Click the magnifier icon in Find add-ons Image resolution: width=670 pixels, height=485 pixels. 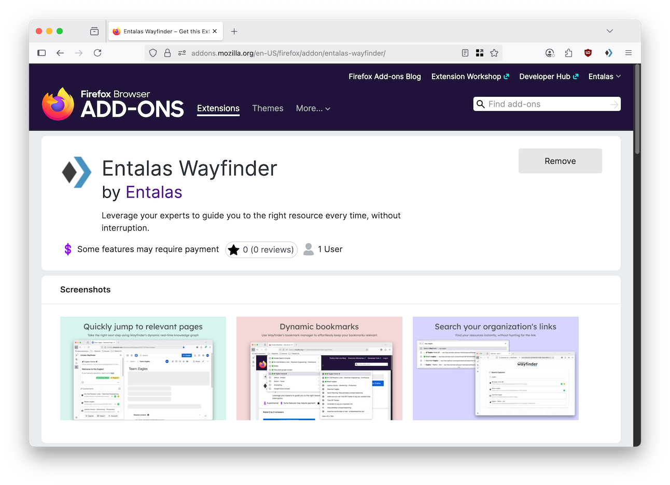pos(481,104)
